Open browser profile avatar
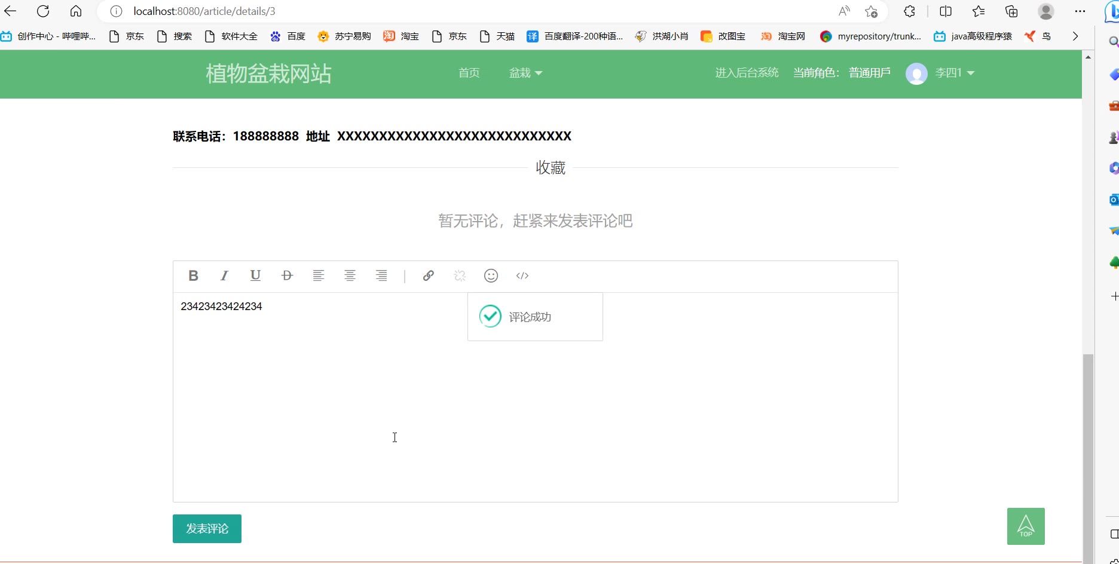This screenshot has width=1119, height=564. point(1046,11)
